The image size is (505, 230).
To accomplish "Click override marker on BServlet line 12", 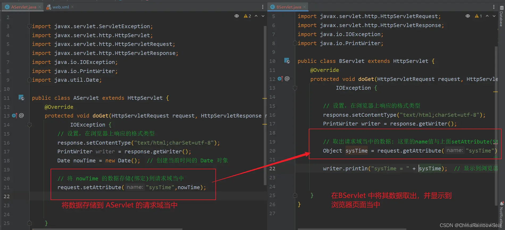I will [280, 79].
